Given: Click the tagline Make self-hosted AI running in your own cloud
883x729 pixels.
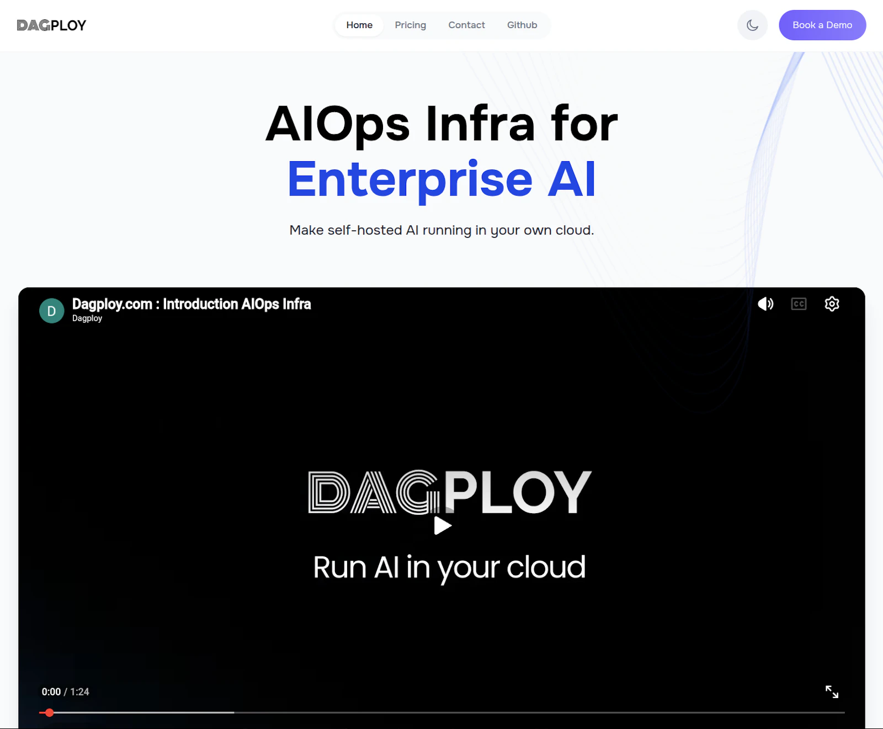Looking at the screenshot, I should [x=441, y=230].
